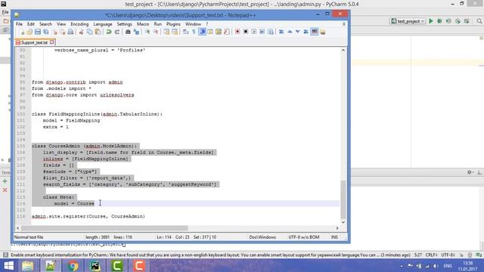484x272 pixels.
Task: Undo with the green arrow toolbar icon
Action: (x=109, y=32)
